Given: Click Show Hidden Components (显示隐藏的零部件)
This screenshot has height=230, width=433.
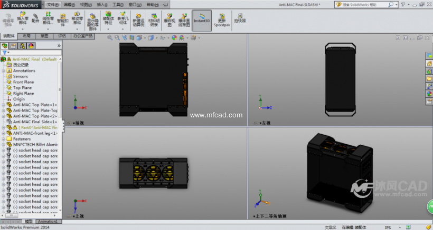Looking at the screenshot, I should 93,22.
